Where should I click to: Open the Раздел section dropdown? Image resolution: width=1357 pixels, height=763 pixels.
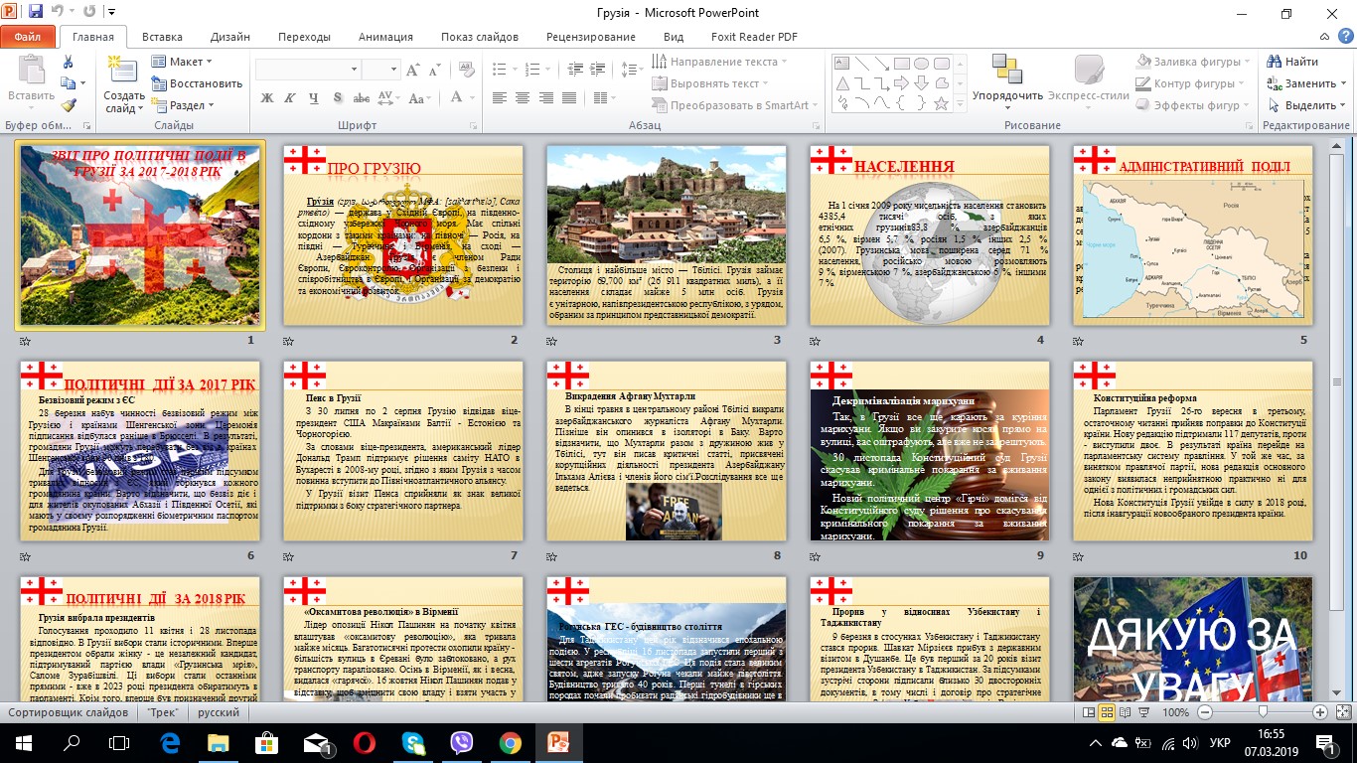pos(183,105)
